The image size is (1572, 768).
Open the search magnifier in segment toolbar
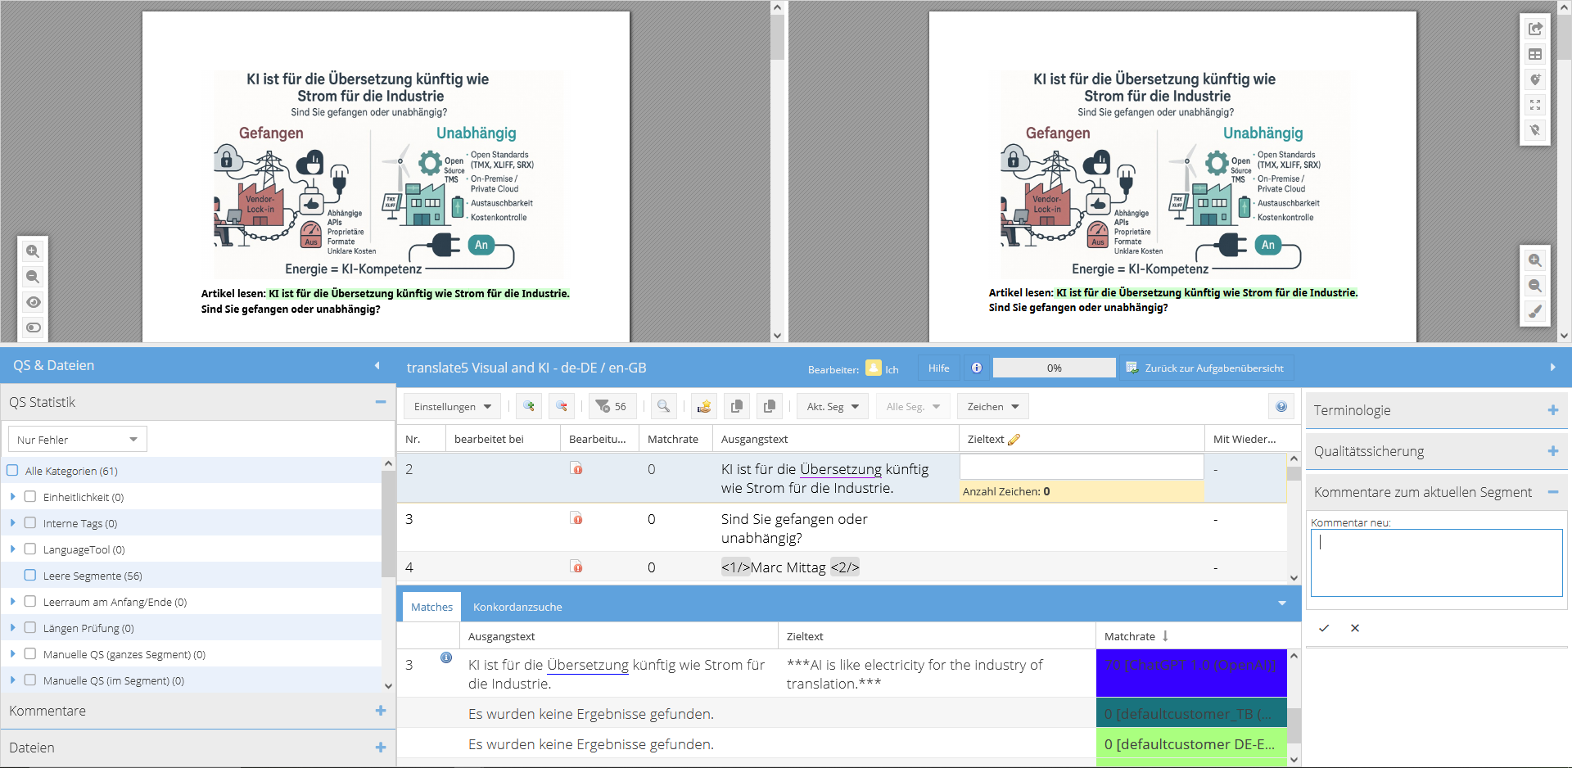pyautogui.click(x=663, y=407)
